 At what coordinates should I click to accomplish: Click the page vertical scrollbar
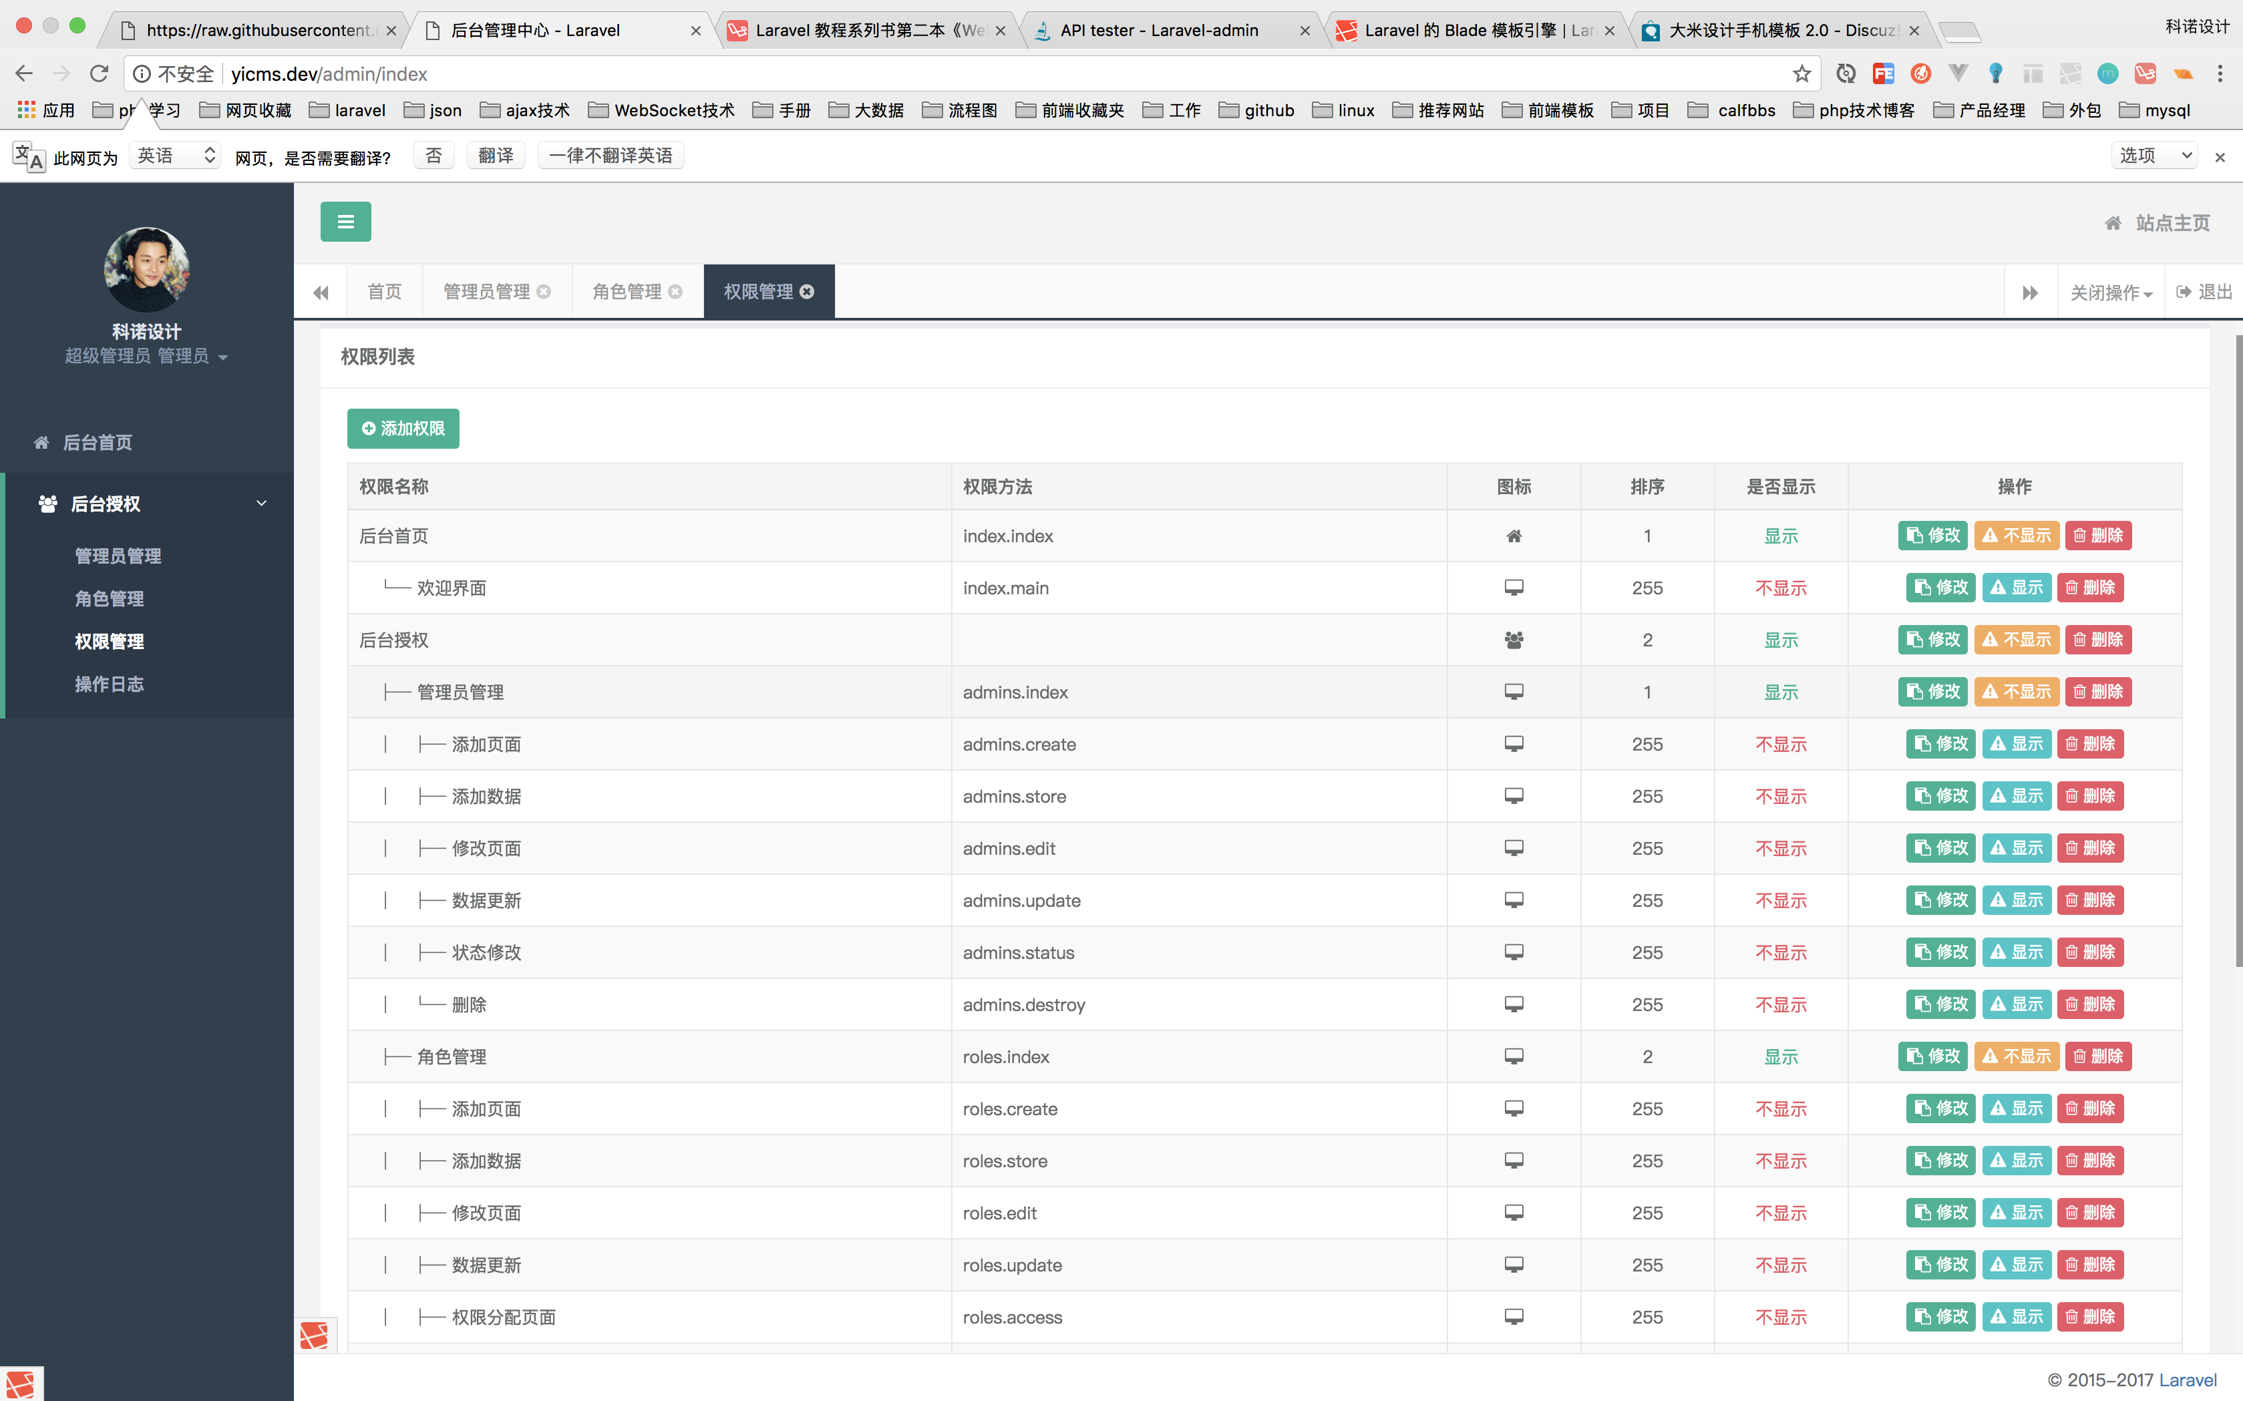(x=2238, y=648)
